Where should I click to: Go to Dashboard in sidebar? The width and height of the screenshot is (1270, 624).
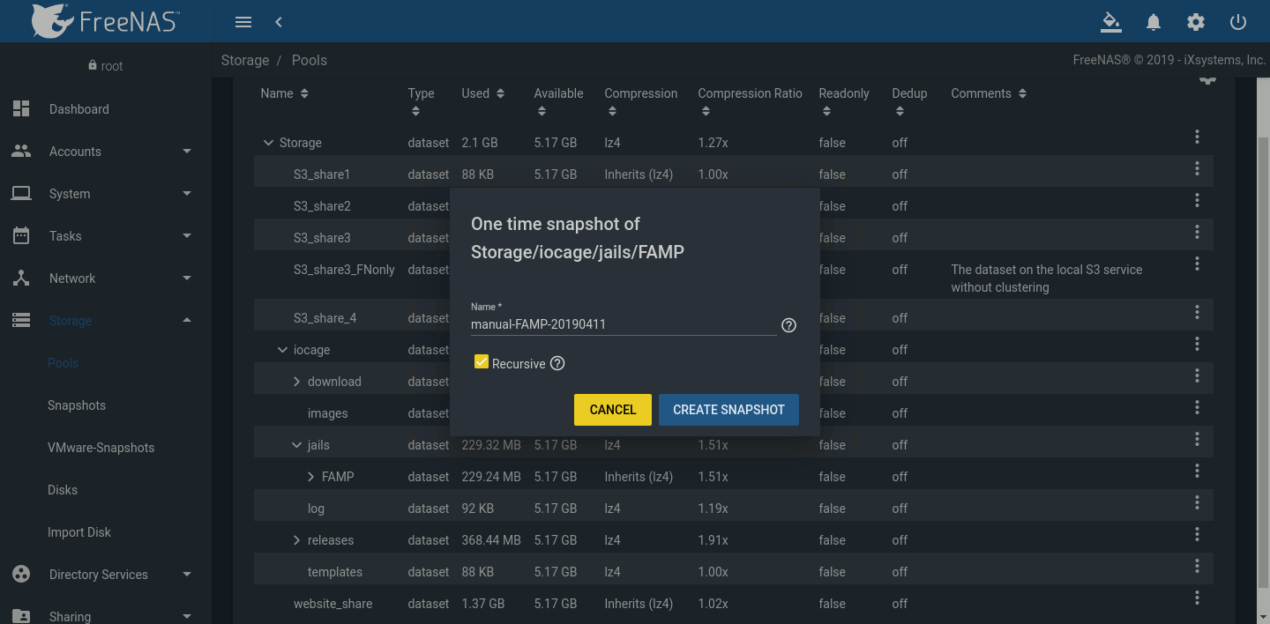click(x=106, y=109)
